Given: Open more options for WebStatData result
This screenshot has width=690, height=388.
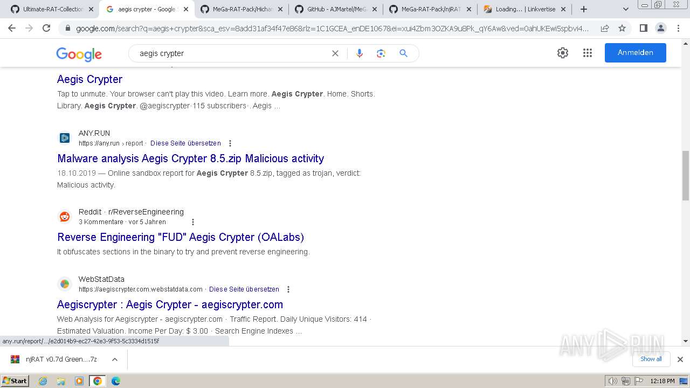Looking at the screenshot, I should [288, 289].
